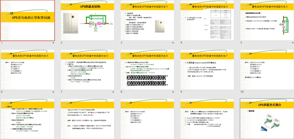Click animation star icon under slide 6
This screenshot has width=294, height=139.
tap(53, 92)
